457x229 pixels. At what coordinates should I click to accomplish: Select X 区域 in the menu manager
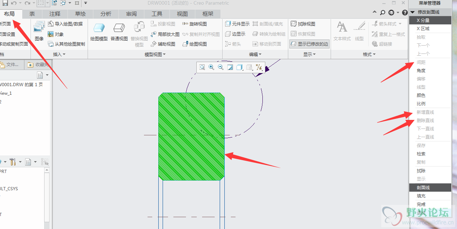point(430,29)
